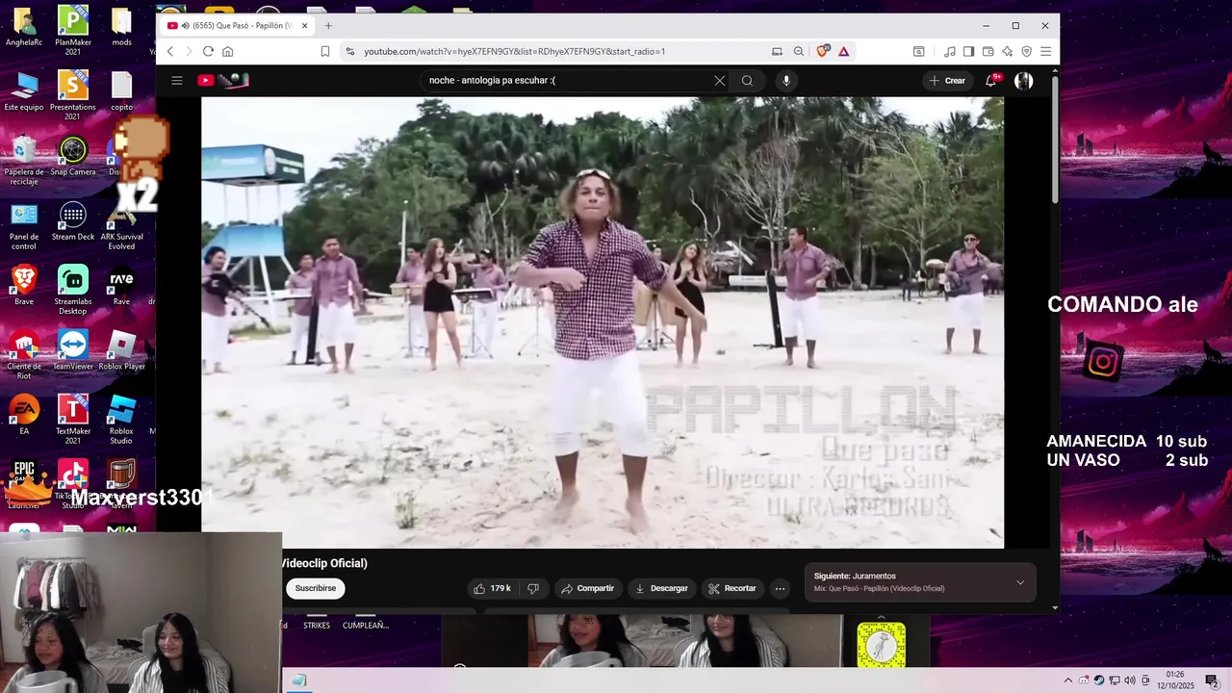Open Brave VPN shield icon
Image resolution: width=1232 pixels, height=693 pixels.
pyautogui.click(x=1026, y=51)
